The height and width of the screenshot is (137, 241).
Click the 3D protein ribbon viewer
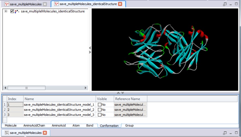(x=165, y=50)
